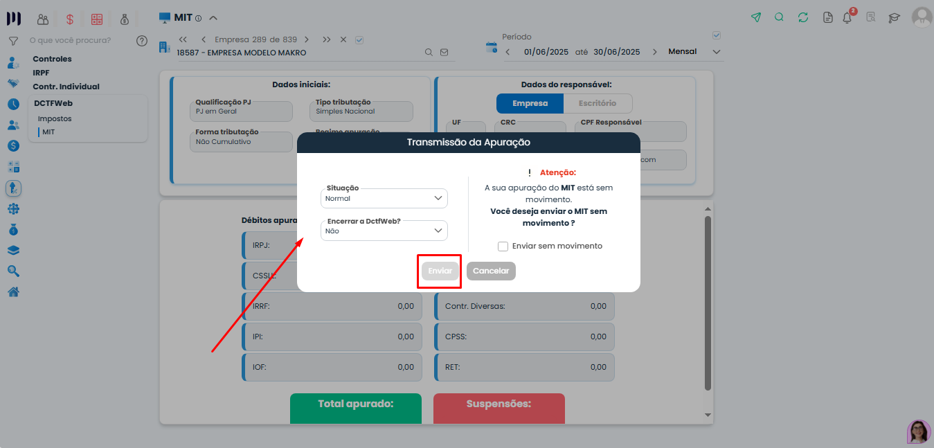Click the MIT info icon
Screen dimensions: 934x448
[198, 18]
